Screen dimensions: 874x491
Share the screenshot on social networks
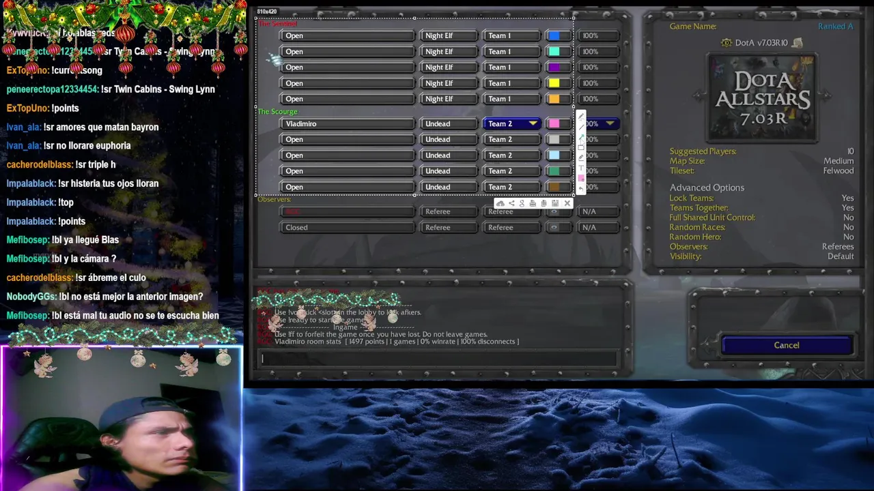pos(511,203)
